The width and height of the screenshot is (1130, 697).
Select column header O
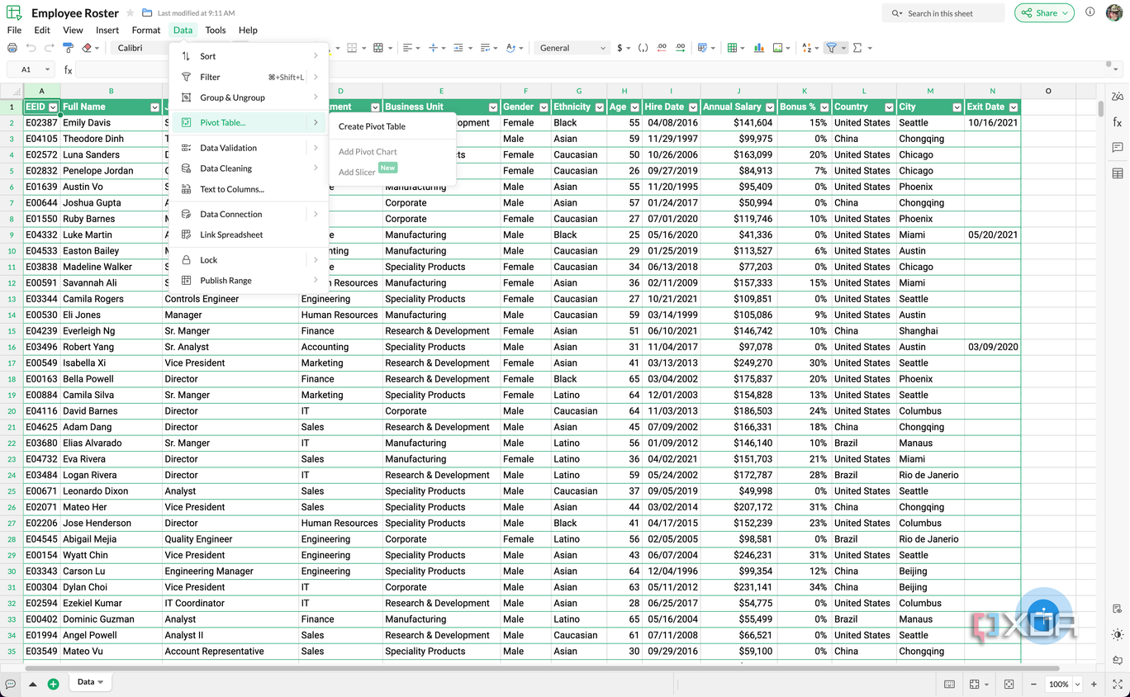[x=1048, y=91]
